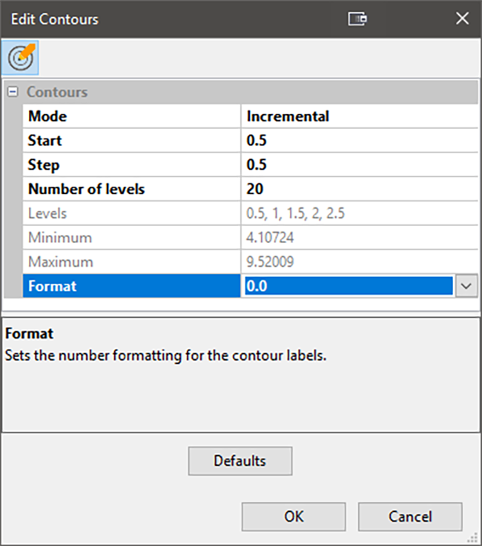Click the Cancel button
The height and width of the screenshot is (546, 482).
[x=410, y=516]
